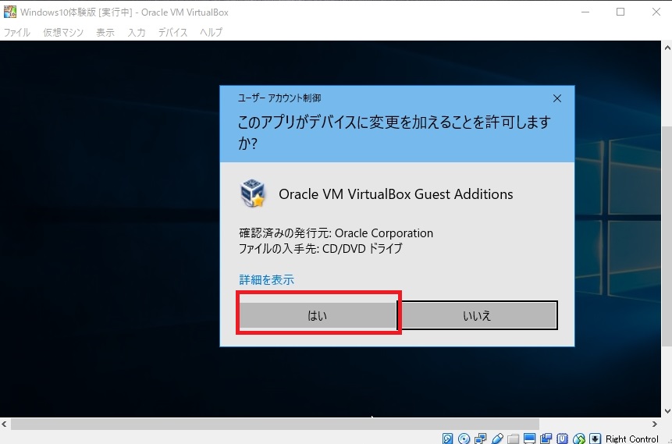Click the vertical scrollbar thumb

pyautogui.click(x=667, y=236)
